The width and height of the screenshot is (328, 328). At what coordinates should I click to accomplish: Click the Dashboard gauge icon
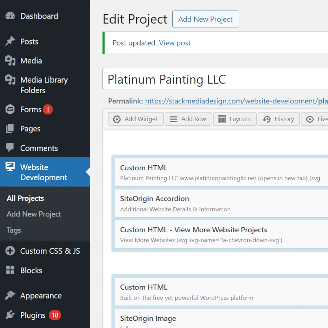(10, 16)
